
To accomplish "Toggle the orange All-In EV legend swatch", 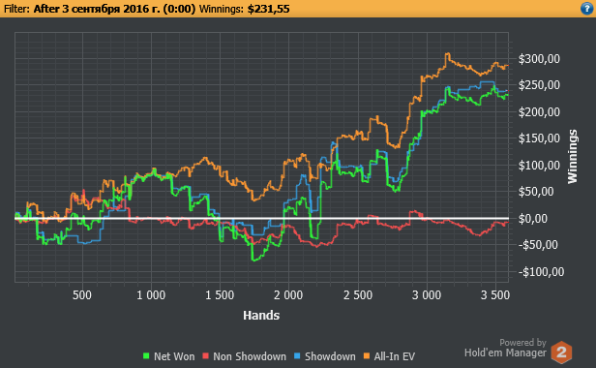I will pyautogui.click(x=367, y=356).
